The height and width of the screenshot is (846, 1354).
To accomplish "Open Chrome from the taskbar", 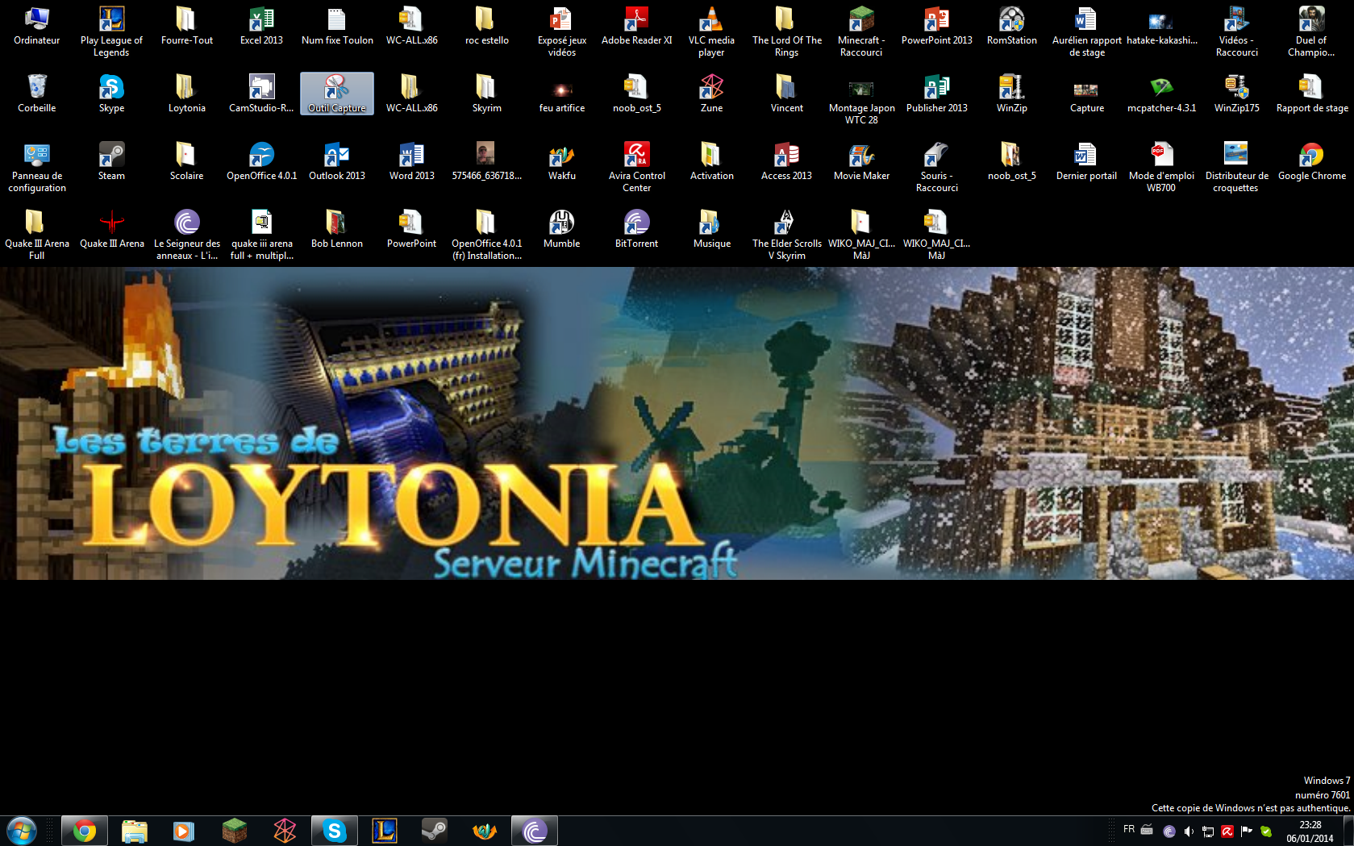I will [x=85, y=831].
